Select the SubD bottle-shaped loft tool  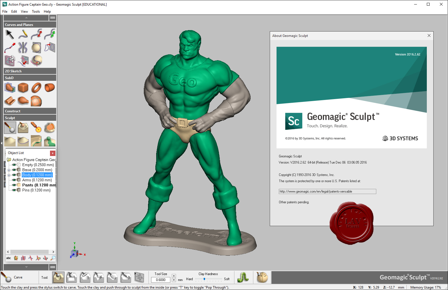[23, 101]
